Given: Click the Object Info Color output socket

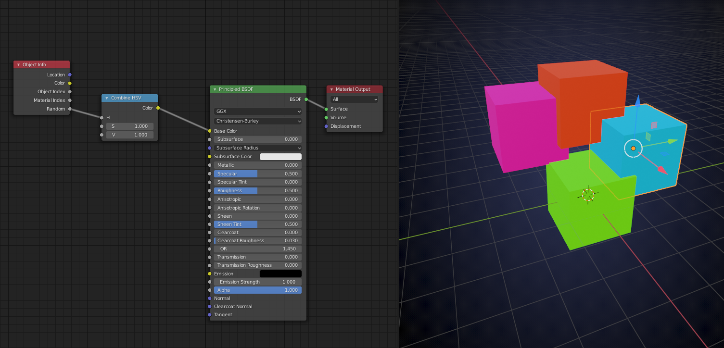Looking at the screenshot, I should 70,83.
